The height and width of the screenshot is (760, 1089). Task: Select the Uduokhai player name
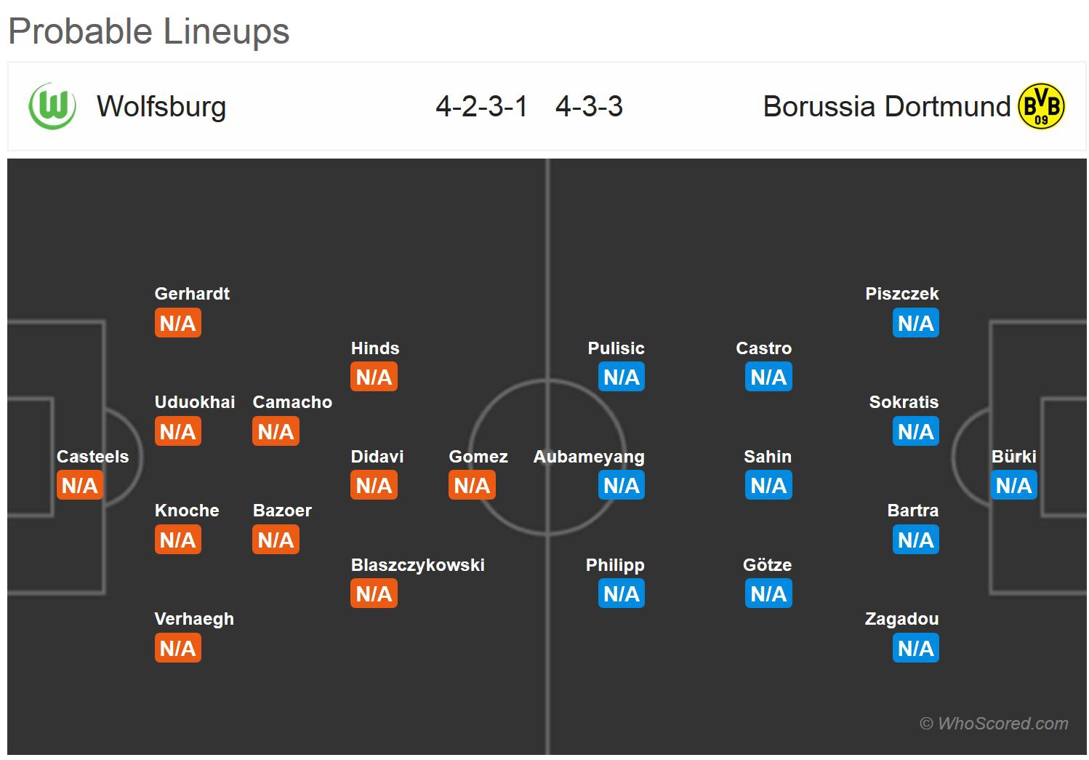coord(195,402)
